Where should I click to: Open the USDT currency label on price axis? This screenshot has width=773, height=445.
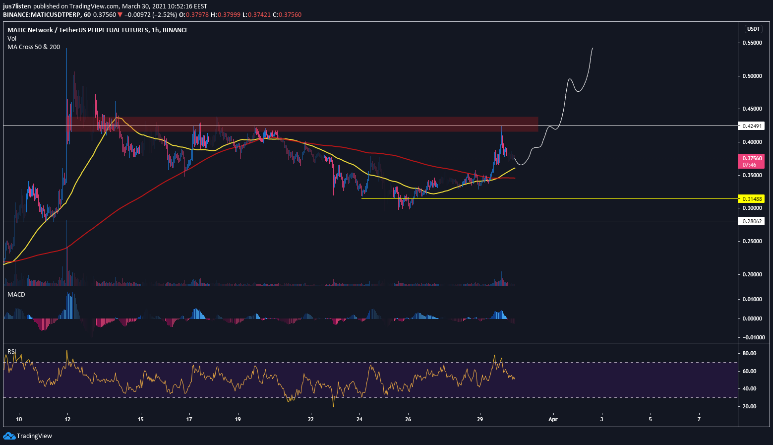tap(753, 29)
